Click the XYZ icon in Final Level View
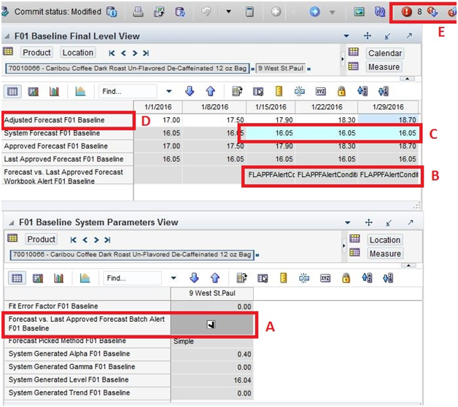The width and height of the screenshot is (458, 407). click(x=320, y=92)
